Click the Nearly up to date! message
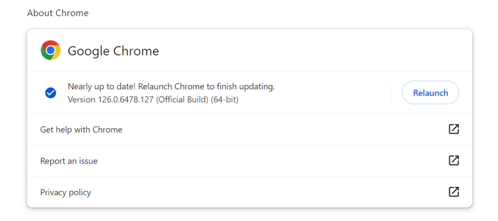Screen dimensions: 498x221 pos(102,87)
